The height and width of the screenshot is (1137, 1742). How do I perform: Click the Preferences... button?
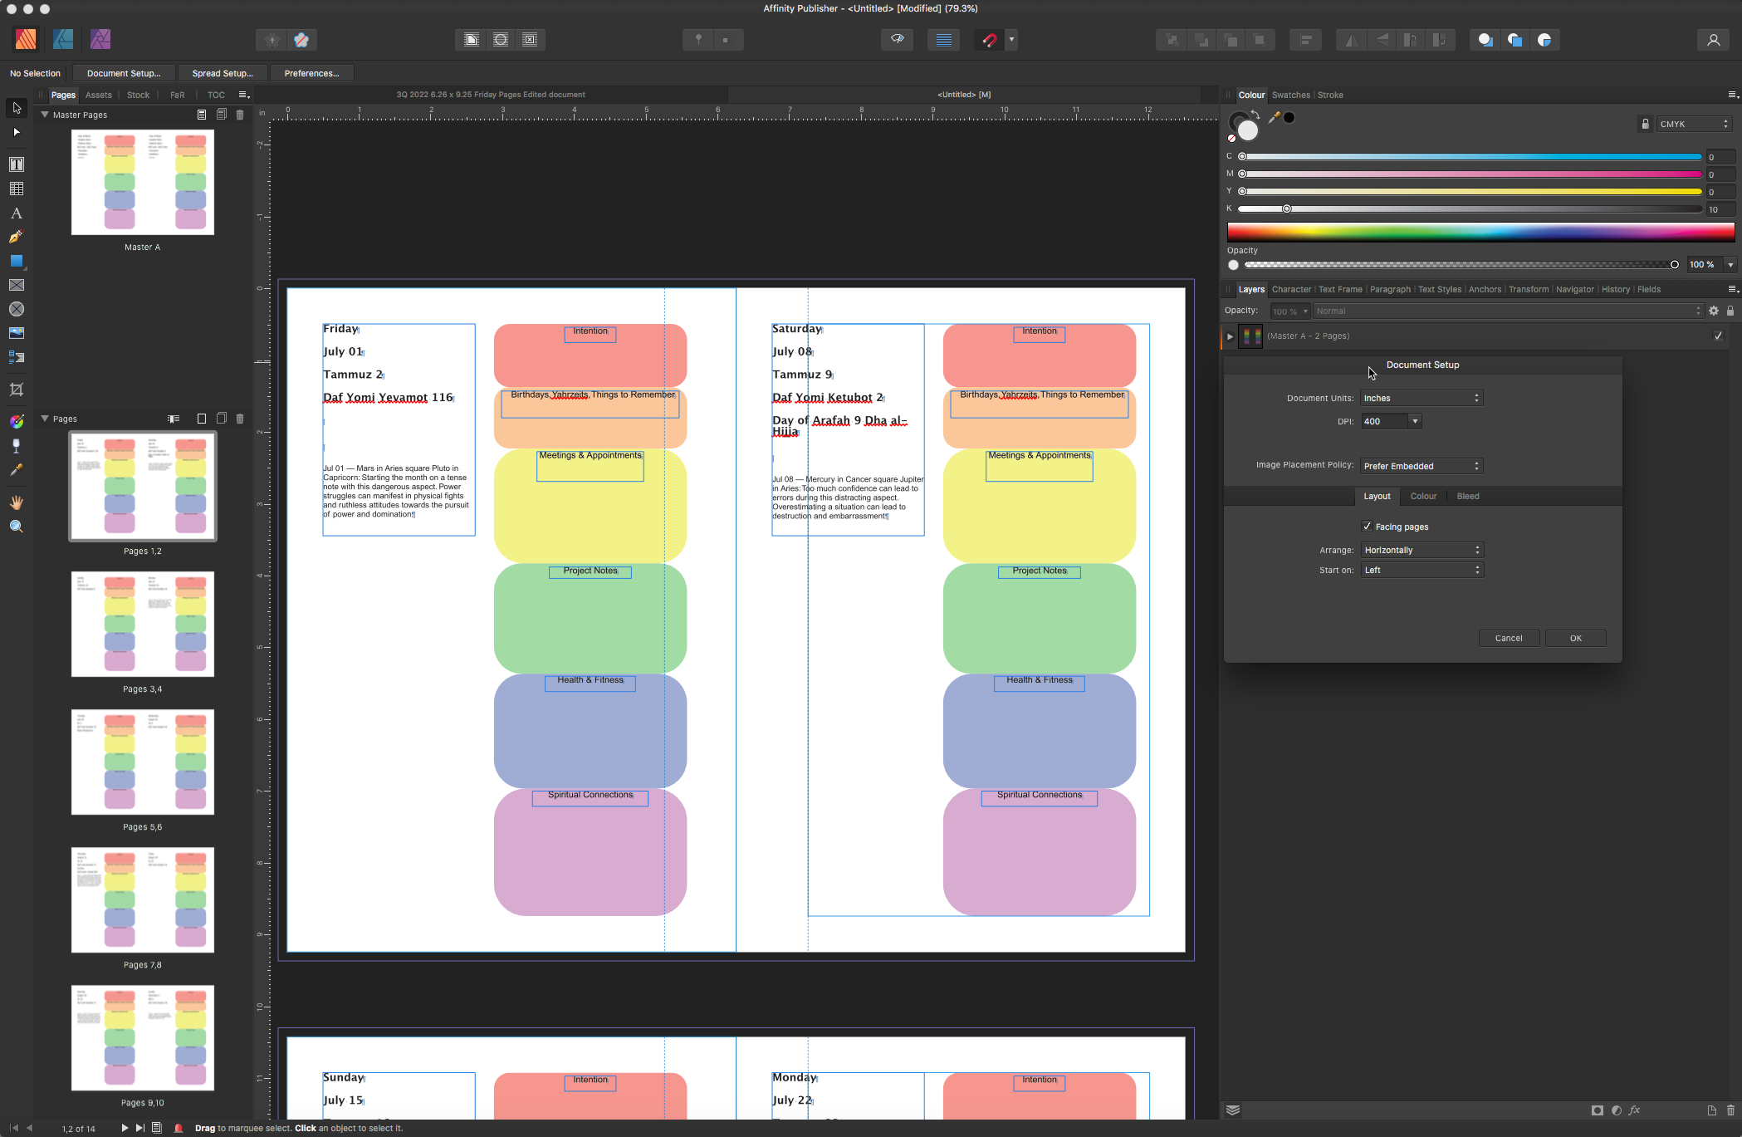311,74
